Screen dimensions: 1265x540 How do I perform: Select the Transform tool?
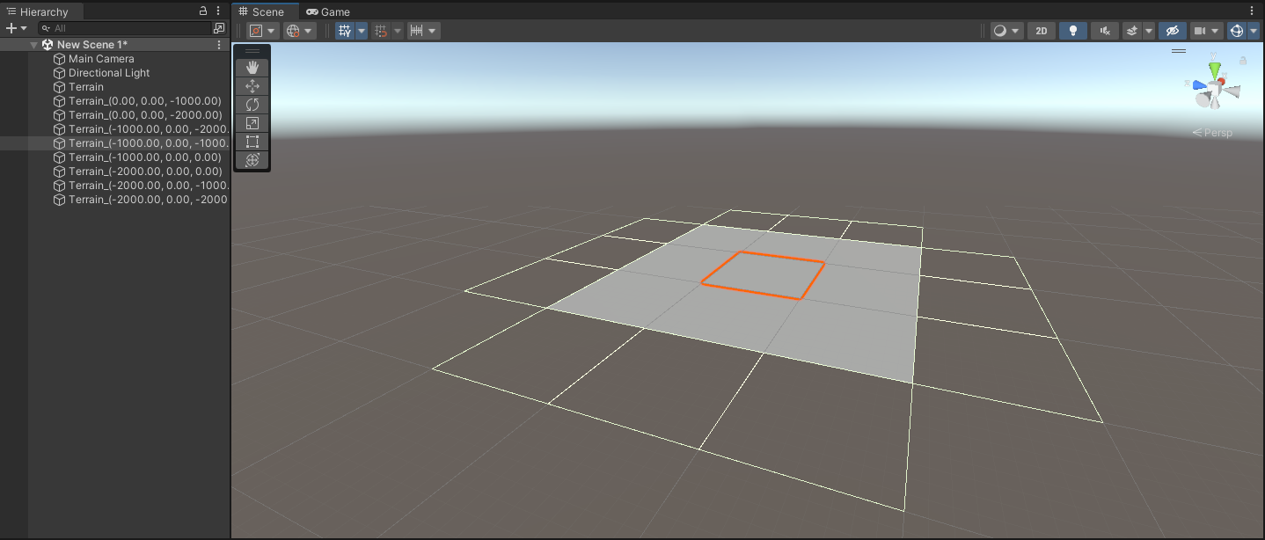(252, 160)
